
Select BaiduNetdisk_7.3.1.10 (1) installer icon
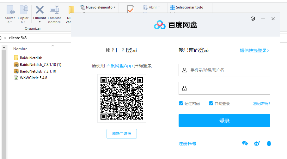click(16, 64)
